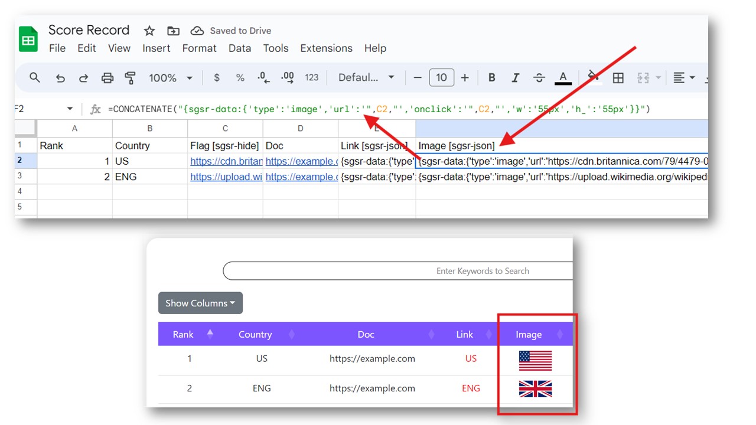756x425 pixels.
Task: Open the Tools menu
Action: (276, 48)
